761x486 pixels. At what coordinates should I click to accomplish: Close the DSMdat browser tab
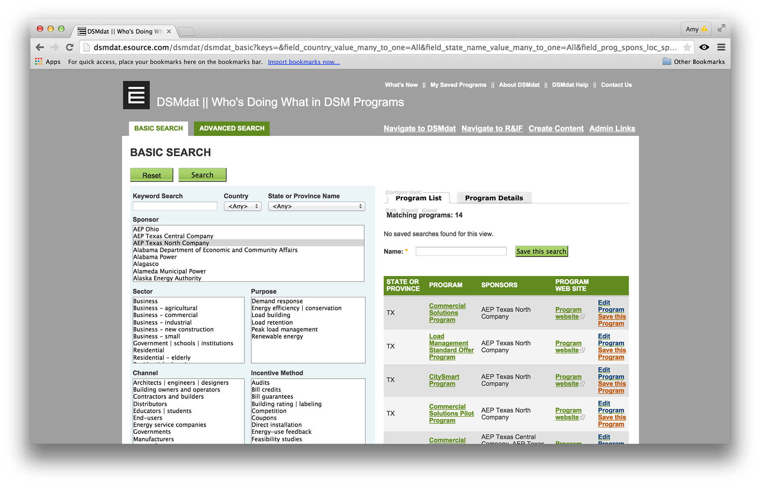click(169, 31)
